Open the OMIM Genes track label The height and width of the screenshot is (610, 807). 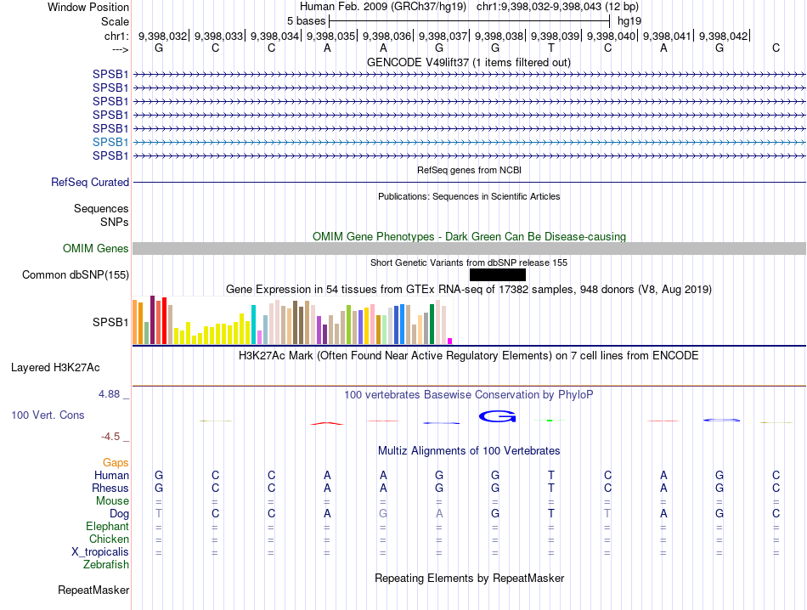point(96,249)
